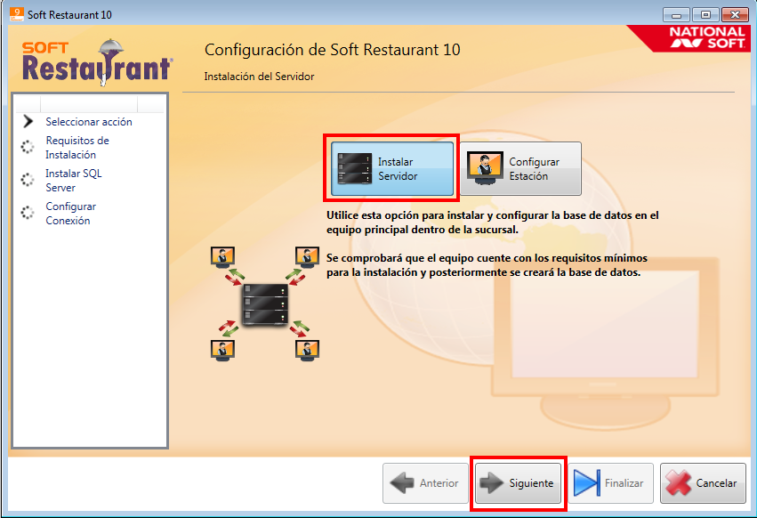
Task: Click the Requisitos de Instalación step
Action: click(x=77, y=148)
